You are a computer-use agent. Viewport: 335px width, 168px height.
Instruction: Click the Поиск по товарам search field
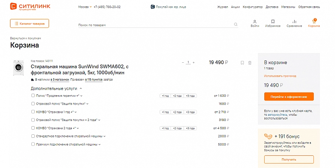tap(156, 25)
